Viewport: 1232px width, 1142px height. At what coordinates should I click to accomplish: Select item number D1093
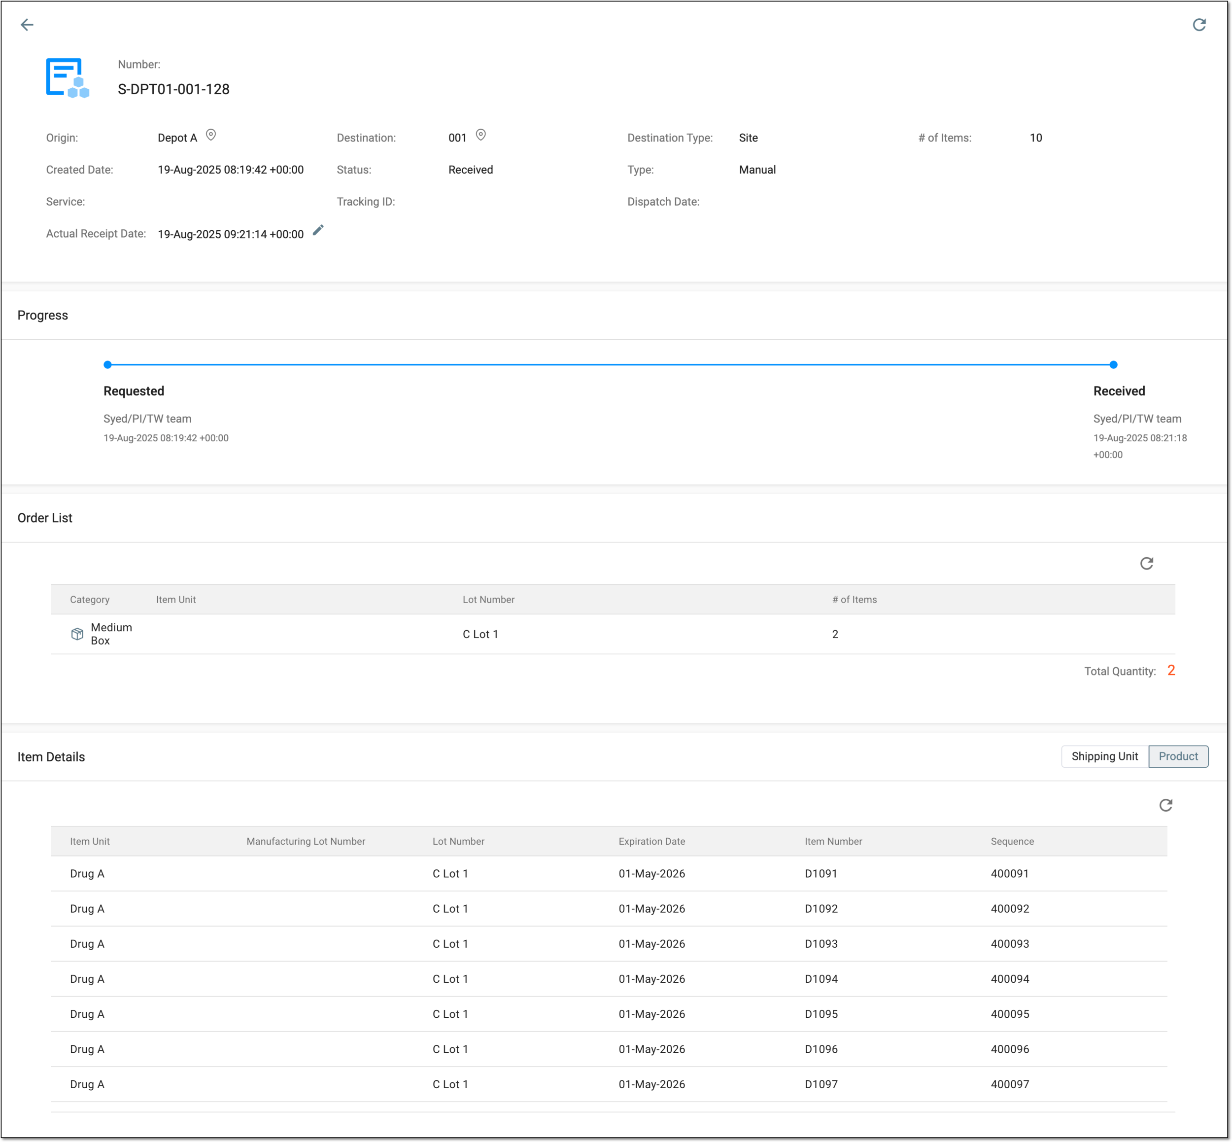click(x=821, y=944)
